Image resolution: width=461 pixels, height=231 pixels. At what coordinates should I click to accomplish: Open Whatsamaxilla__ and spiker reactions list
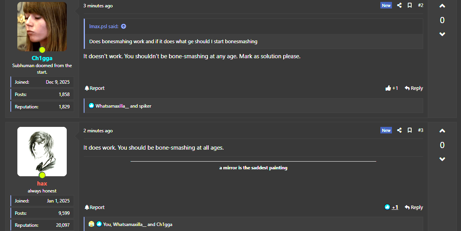[123, 106]
